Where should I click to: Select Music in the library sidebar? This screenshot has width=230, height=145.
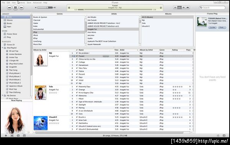click(16, 17)
